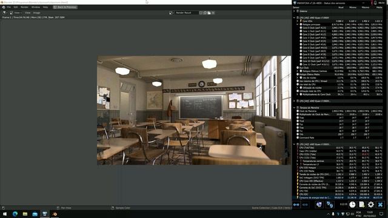Click the HWiNFO network connection icon
The image size is (388, 218).
click(x=330, y=205)
